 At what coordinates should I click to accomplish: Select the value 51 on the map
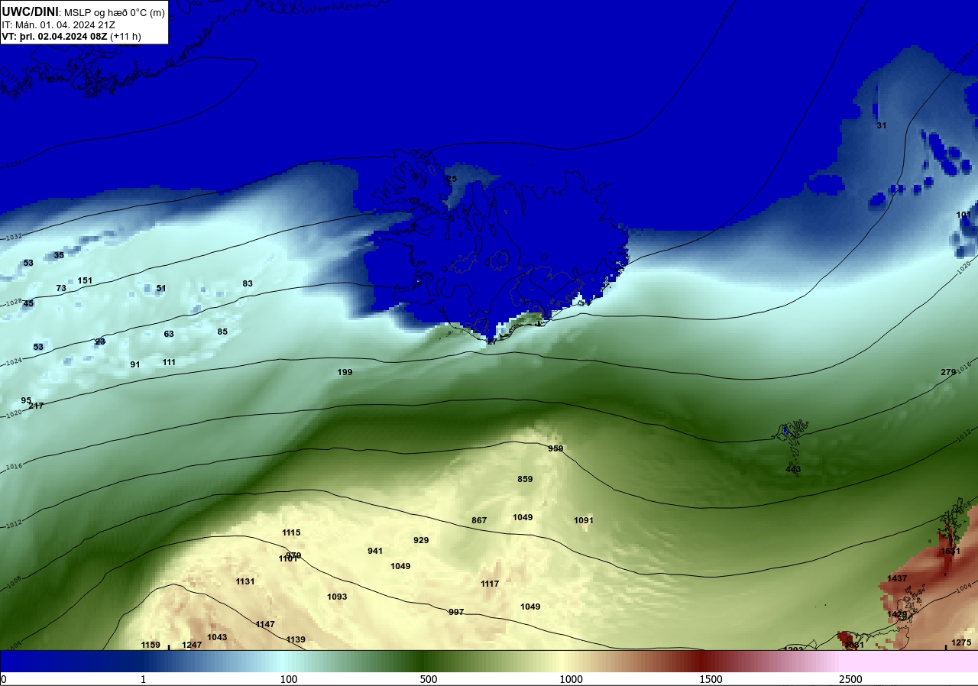161,288
